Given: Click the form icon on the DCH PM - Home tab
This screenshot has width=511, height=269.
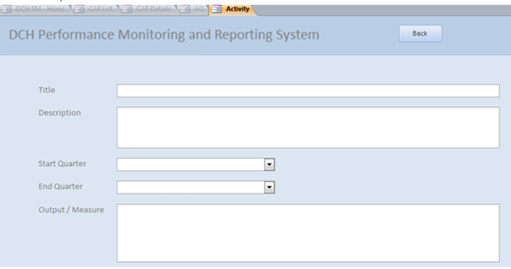Looking at the screenshot, I should click(7, 9).
